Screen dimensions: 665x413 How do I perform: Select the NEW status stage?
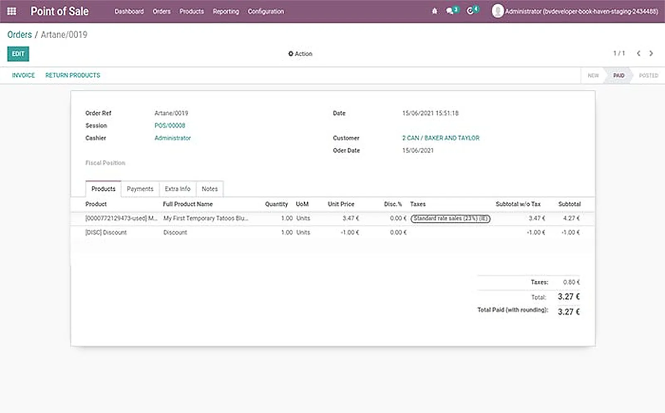593,76
